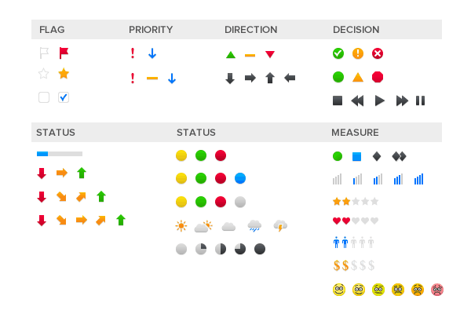This screenshot has height=314, width=471.
Task: Click the orange exclamation circle icon
Action: click(x=358, y=53)
